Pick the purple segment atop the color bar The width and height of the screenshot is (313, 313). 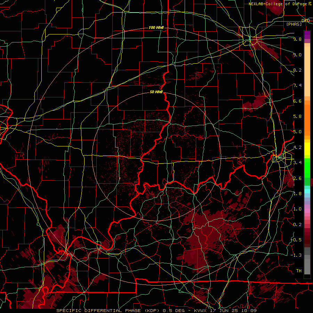pos(307,35)
